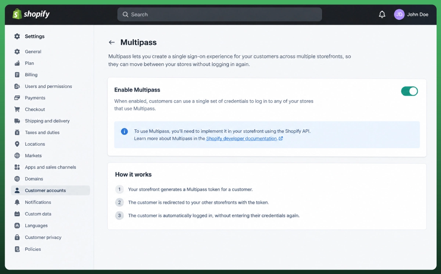Click the Payments card icon
This screenshot has width=441, height=274.
[17, 98]
